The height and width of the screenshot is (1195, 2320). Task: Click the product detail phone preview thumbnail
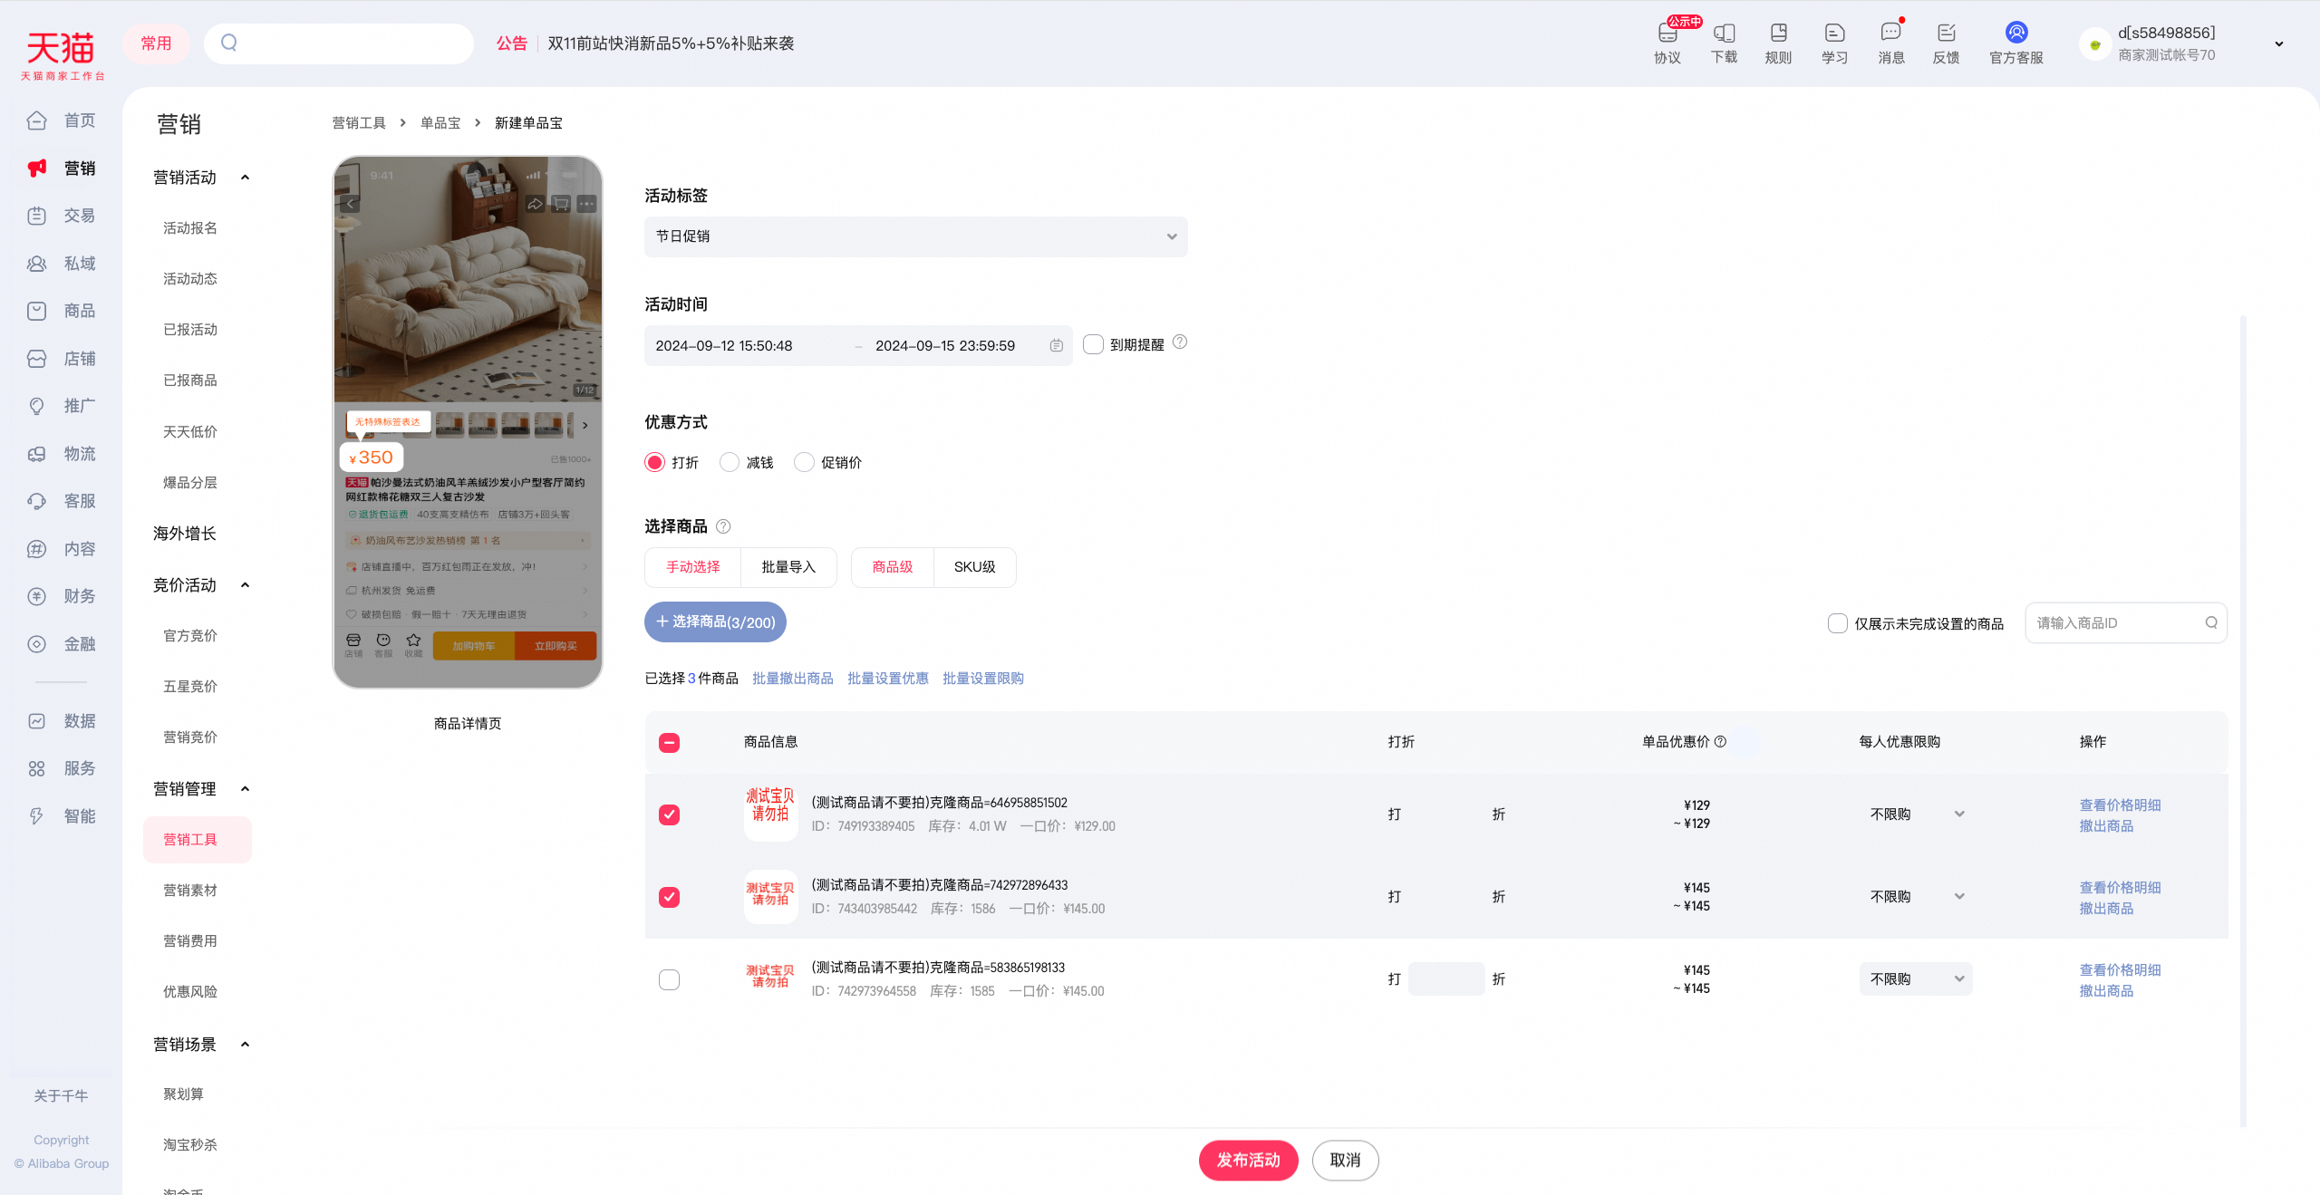[x=468, y=422]
